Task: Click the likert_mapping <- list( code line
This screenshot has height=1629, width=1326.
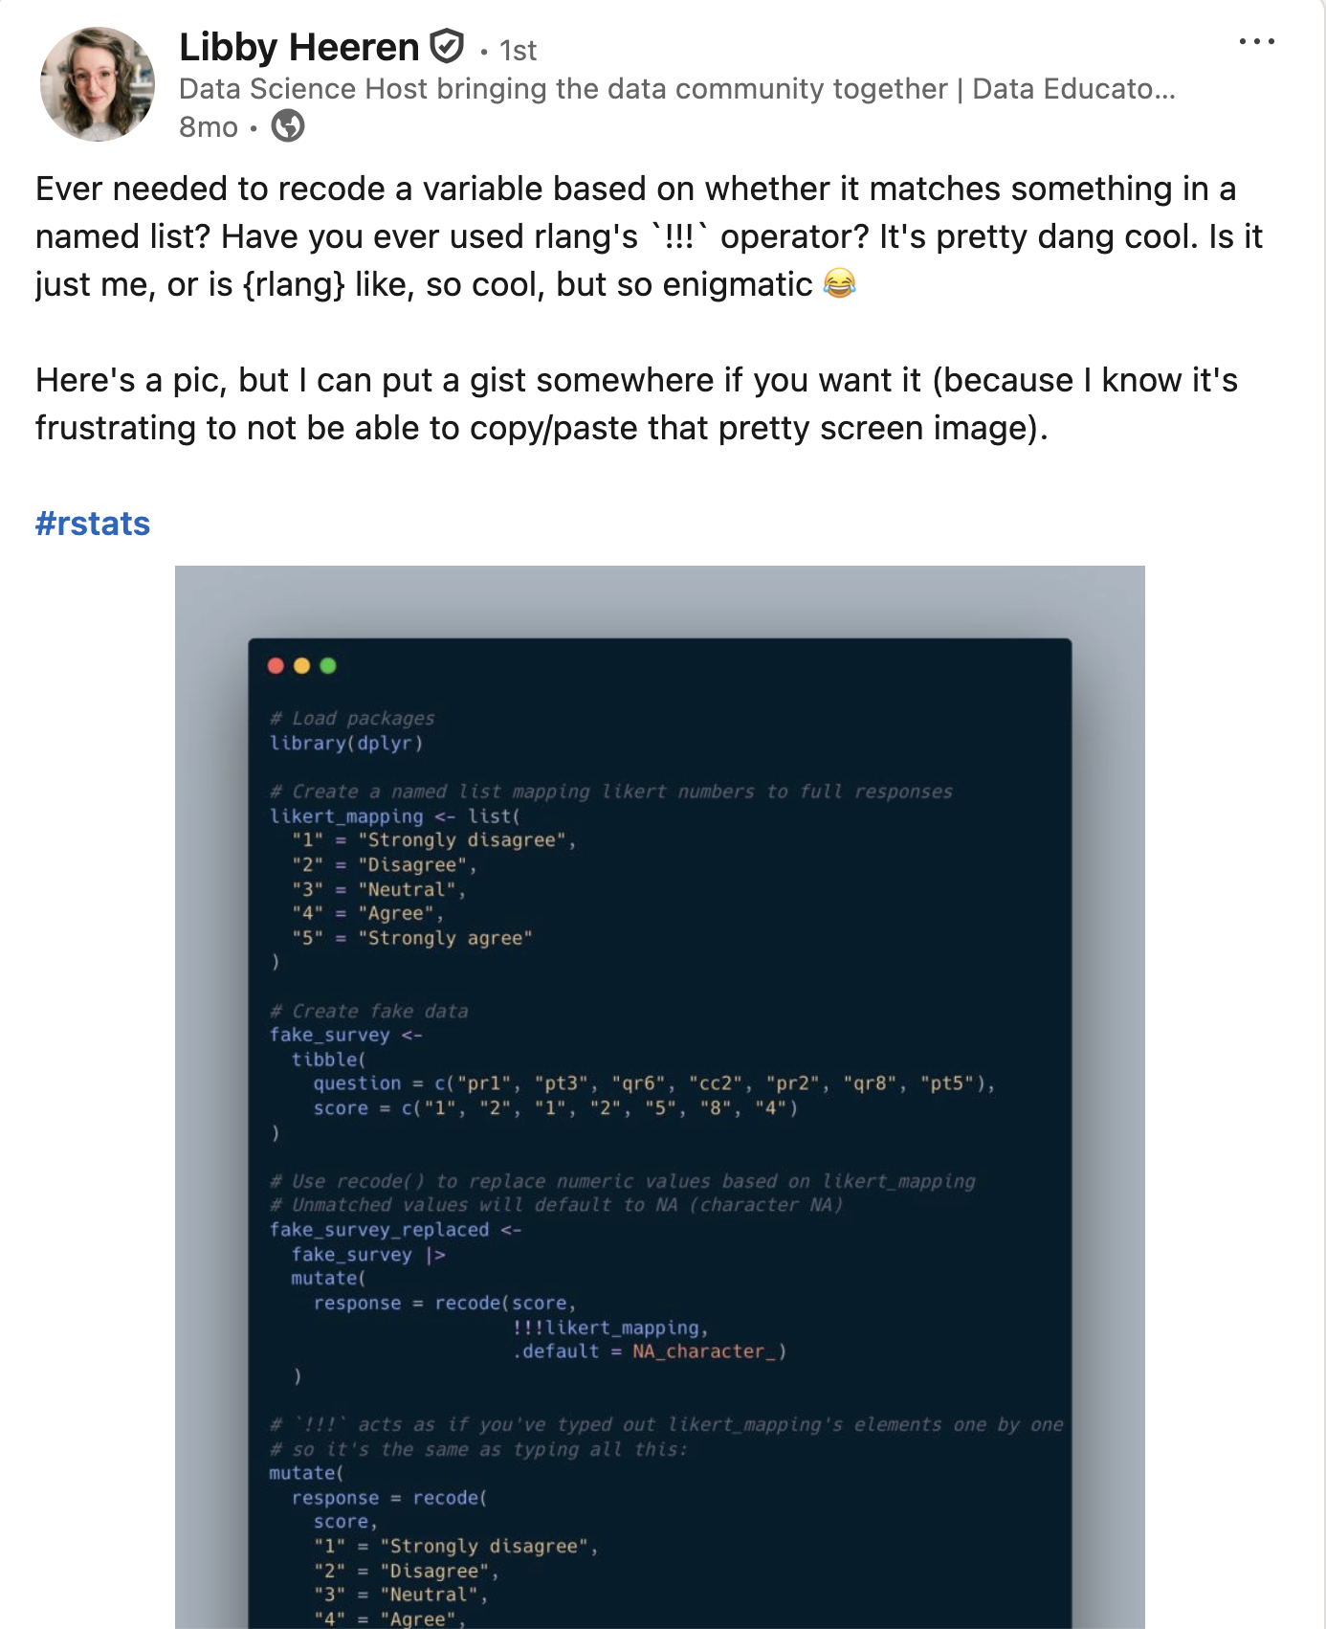Action: click(x=395, y=815)
